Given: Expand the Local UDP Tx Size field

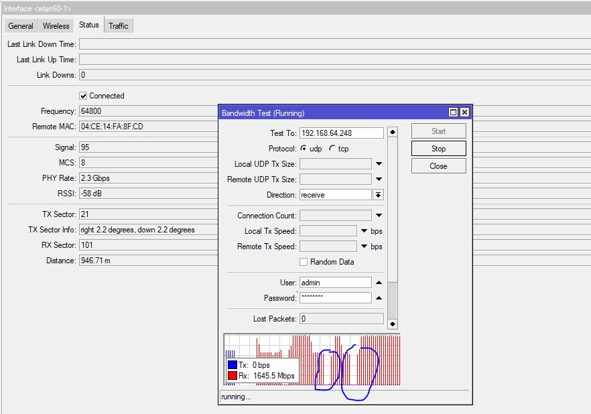Looking at the screenshot, I should click(379, 164).
